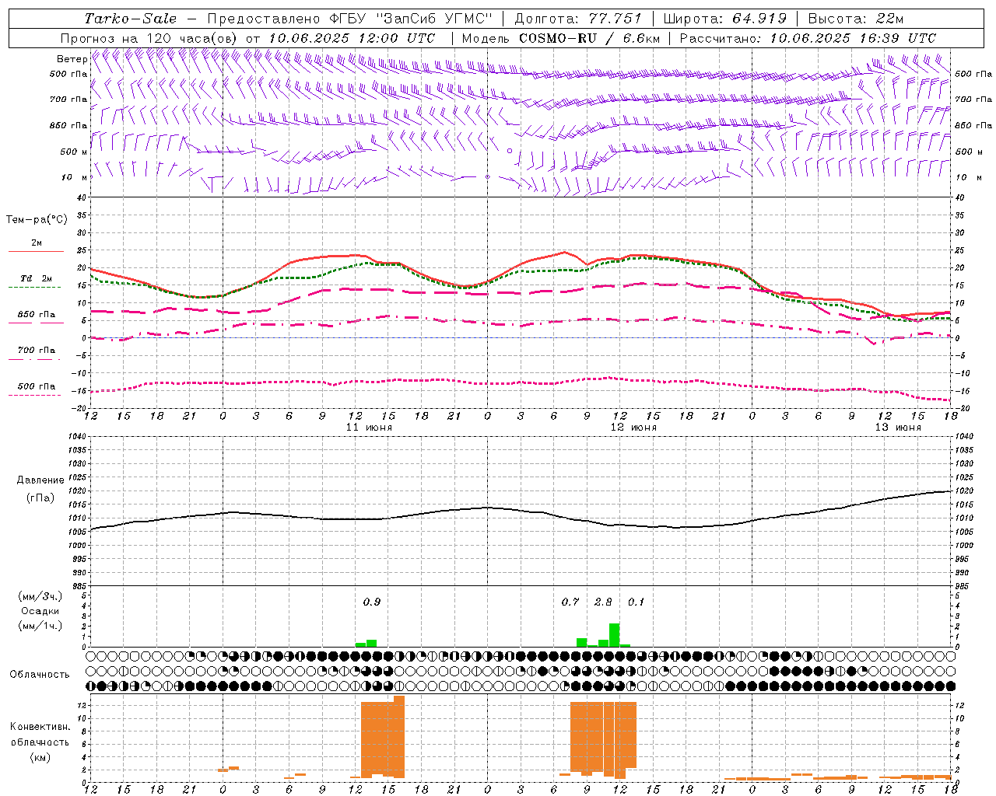Image resolution: width=996 pixels, height=796 pixels.
Task: Click the Прогноз на 120 часа(ов) text
Action: [150, 38]
